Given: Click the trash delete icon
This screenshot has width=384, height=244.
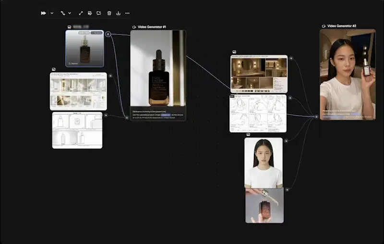Looking at the screenshot, I should 109,13.
